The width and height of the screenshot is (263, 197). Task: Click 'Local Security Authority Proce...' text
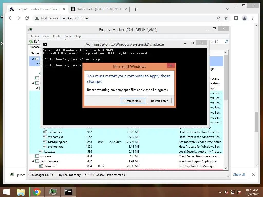pos(200,151)
